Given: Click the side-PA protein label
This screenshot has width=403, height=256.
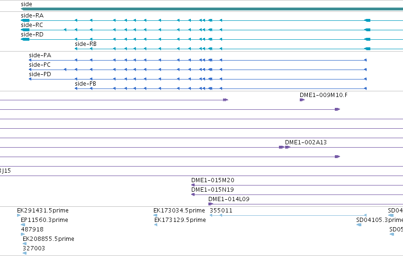Looking at the screenshot, I should (x=40, y=55).
